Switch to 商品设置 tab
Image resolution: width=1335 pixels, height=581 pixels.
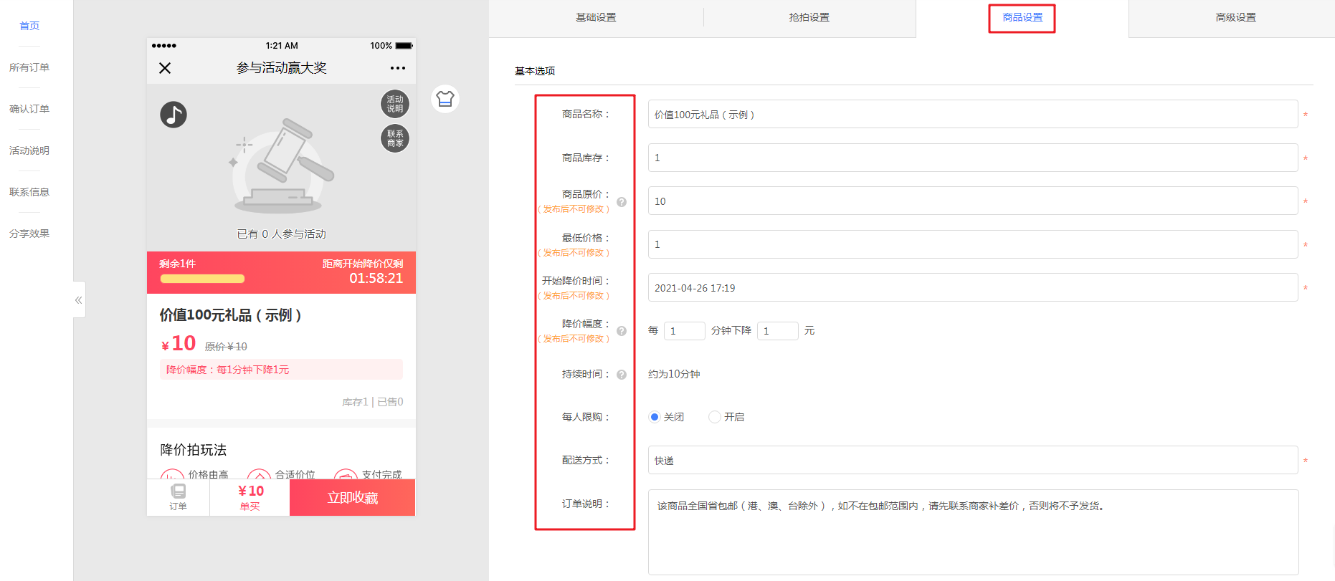pyautogui.click(x=1022, y=18)
